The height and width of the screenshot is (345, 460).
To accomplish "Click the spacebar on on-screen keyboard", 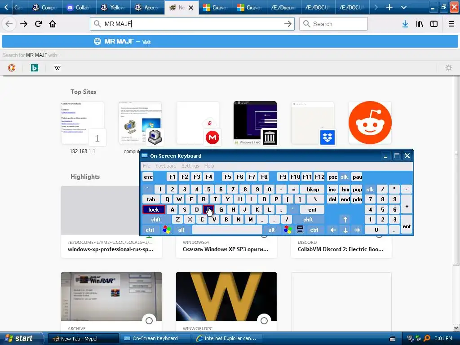I will [x=227, y=230].
